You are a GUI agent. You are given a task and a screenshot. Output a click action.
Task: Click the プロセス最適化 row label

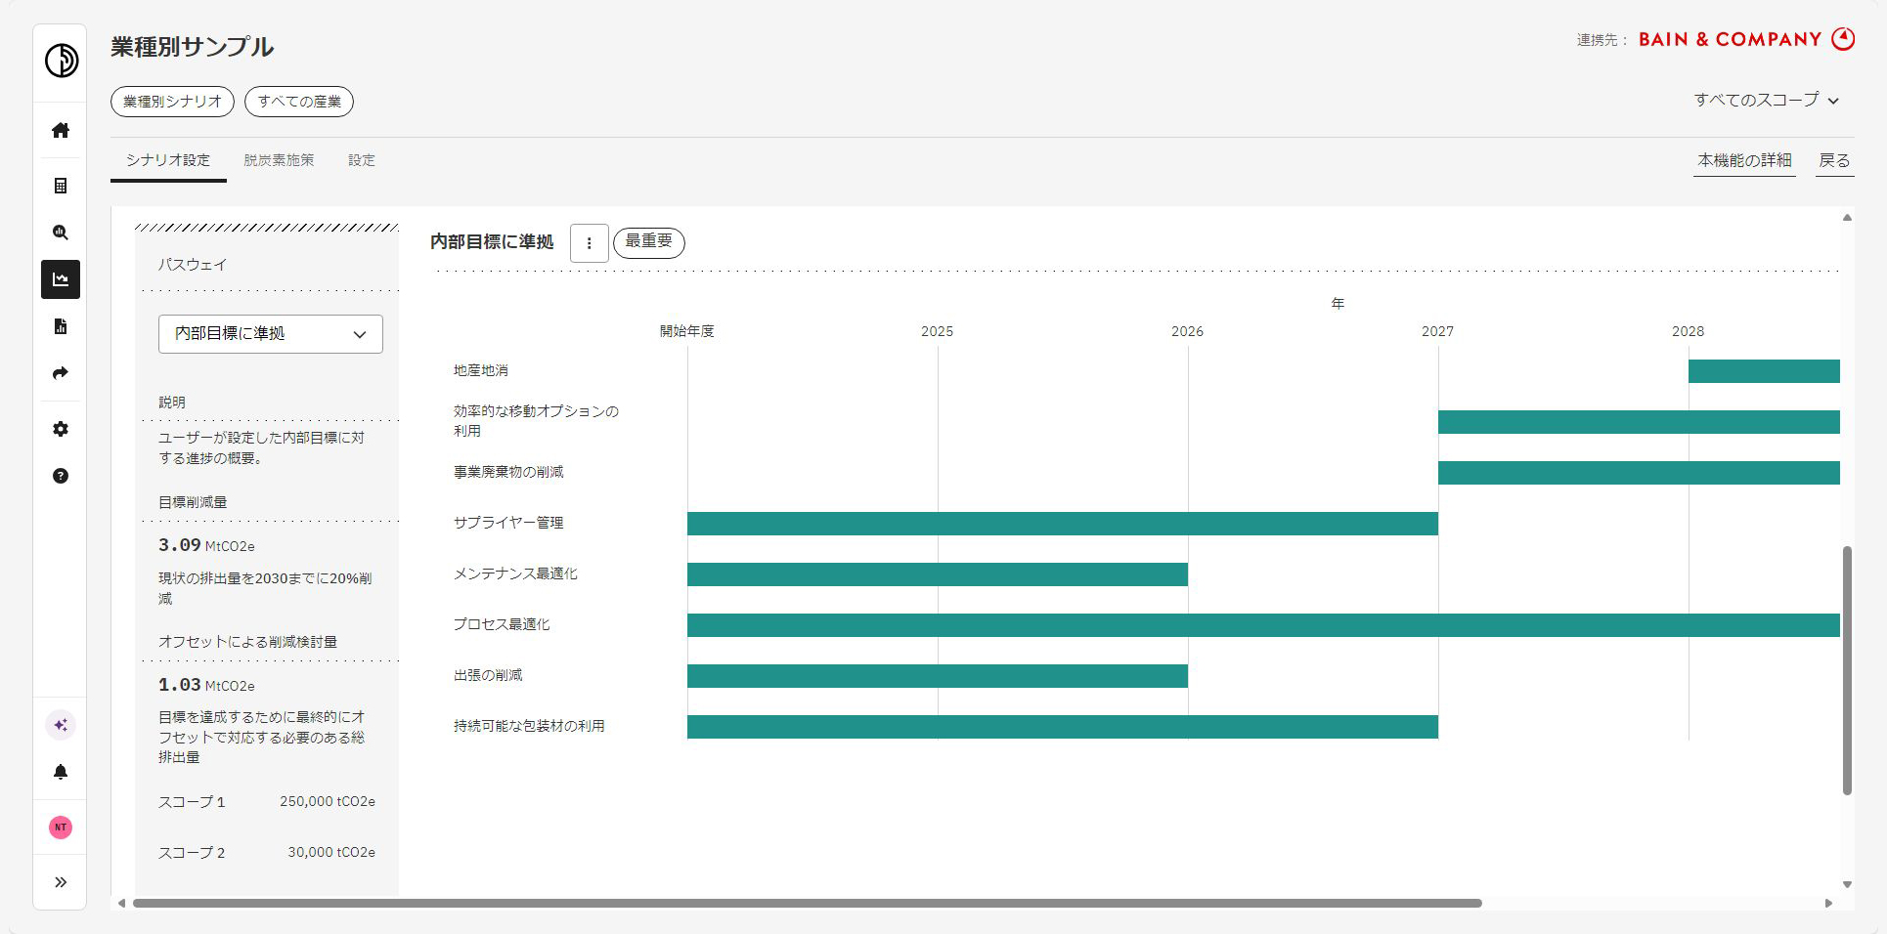point(502,625)
